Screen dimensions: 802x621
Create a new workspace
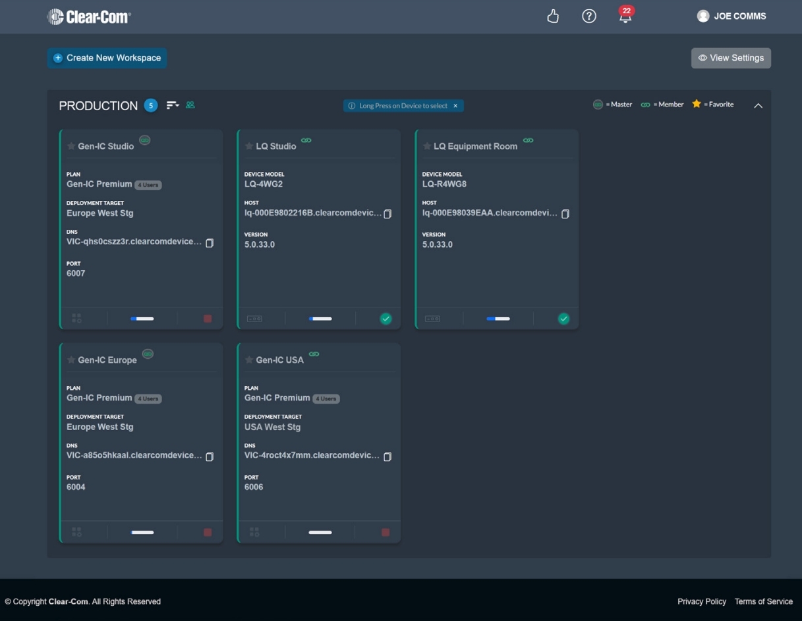107,58
